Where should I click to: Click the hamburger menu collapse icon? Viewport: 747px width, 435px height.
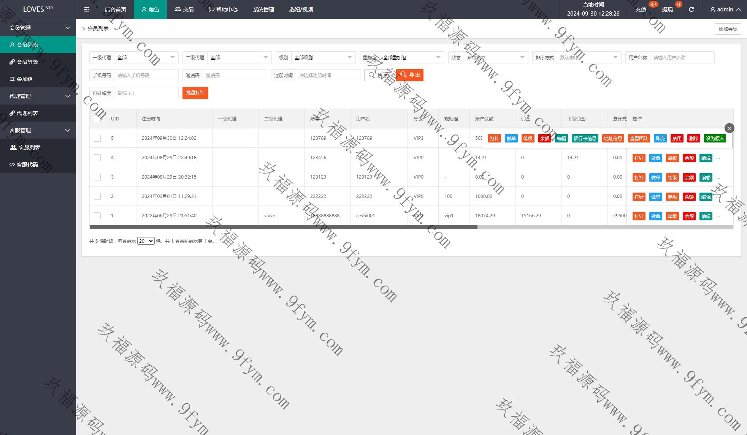click(x=87, y=9)
